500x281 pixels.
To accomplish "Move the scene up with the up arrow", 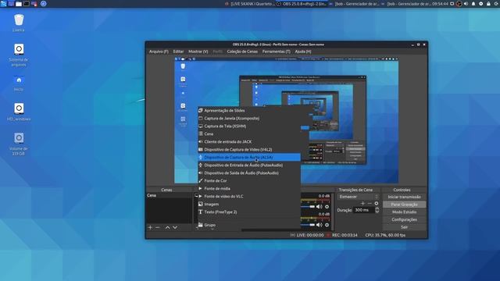I will click(167, 227).
